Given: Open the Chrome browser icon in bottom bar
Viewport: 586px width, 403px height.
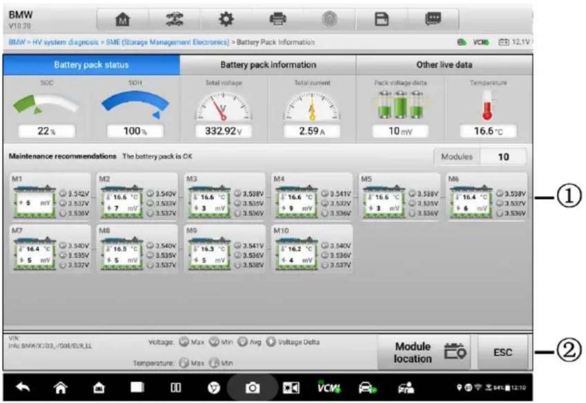Looking at the screenshot, I should click(214, 388).
